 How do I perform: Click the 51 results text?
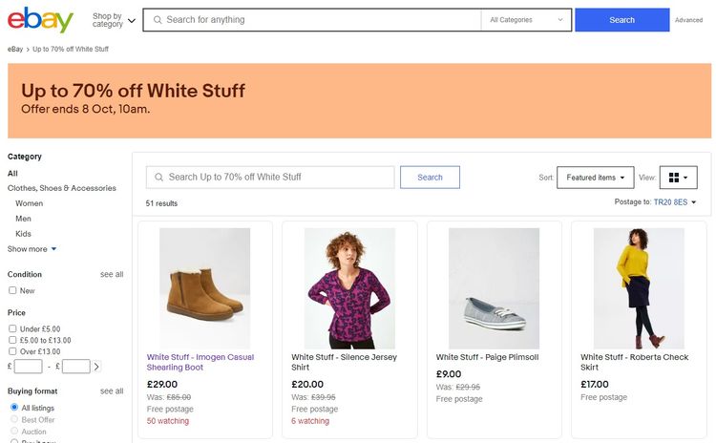tap(161, 203)
